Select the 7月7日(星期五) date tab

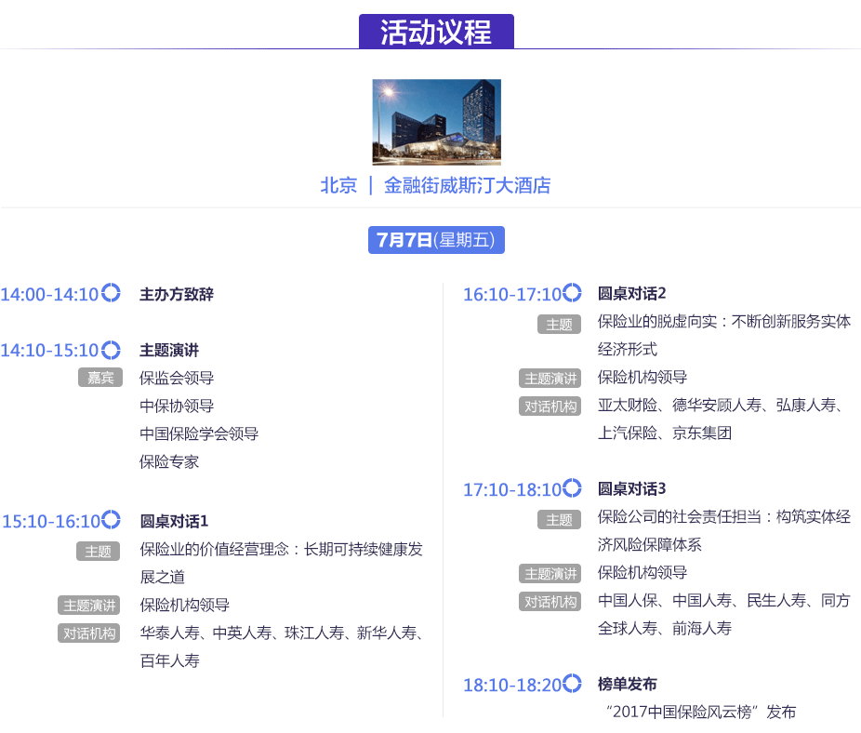(x=436, y=239)
